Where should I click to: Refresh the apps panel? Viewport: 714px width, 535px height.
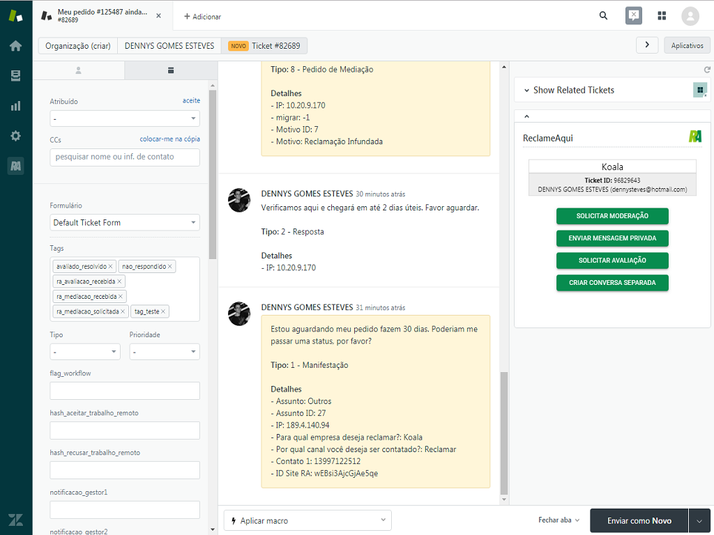point(707,70)
